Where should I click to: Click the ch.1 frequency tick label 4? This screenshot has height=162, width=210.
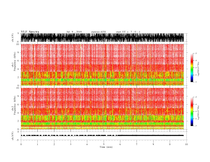click(x=18, y=69)
